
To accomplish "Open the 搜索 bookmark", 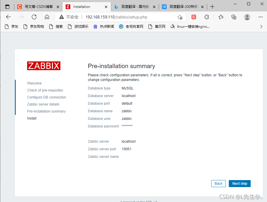I will [56, 27].
